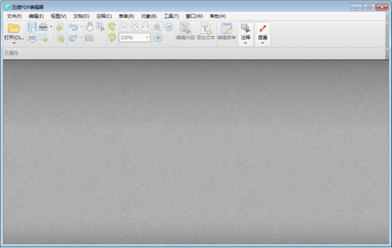Viewport: 392px width, 248px height.
Task: Click the Open folder icon
Action: click(14, 28)
